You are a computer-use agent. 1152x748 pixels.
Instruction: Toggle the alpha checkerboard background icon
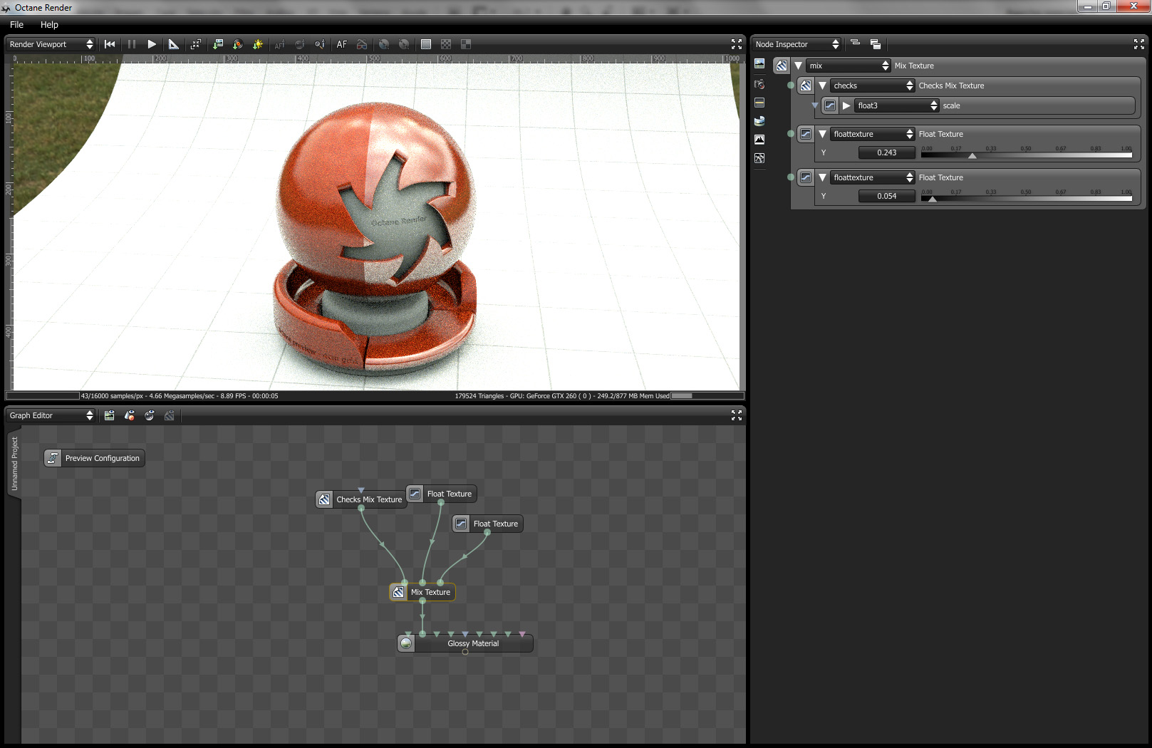tap(446, 44)
